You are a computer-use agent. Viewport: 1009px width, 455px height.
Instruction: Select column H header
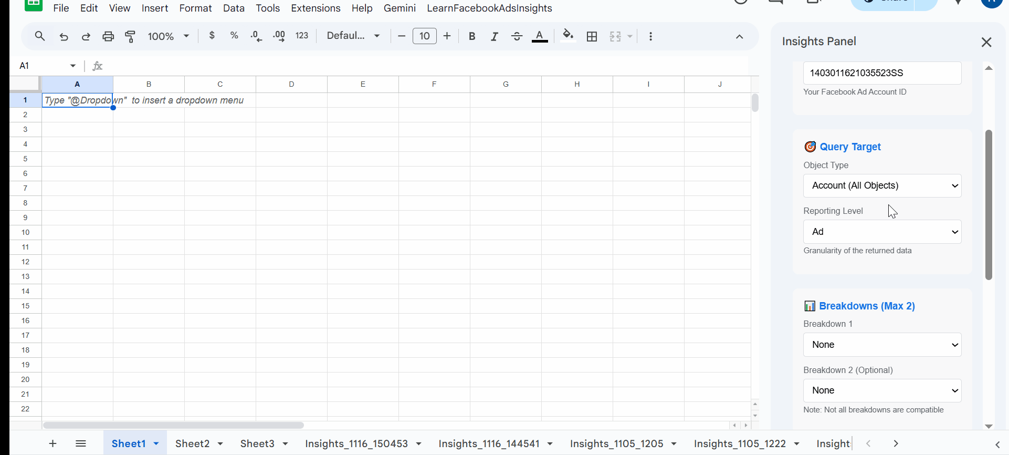(577, 84)
